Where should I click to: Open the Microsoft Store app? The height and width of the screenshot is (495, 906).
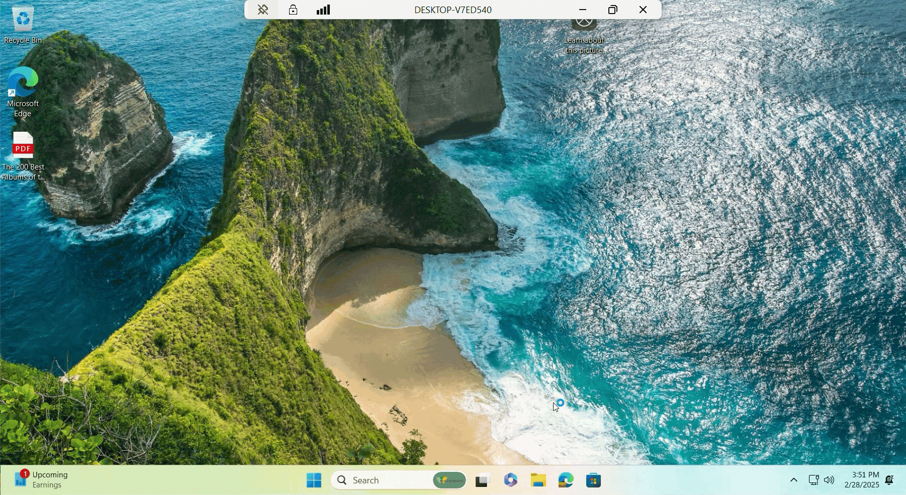point(594,480)
